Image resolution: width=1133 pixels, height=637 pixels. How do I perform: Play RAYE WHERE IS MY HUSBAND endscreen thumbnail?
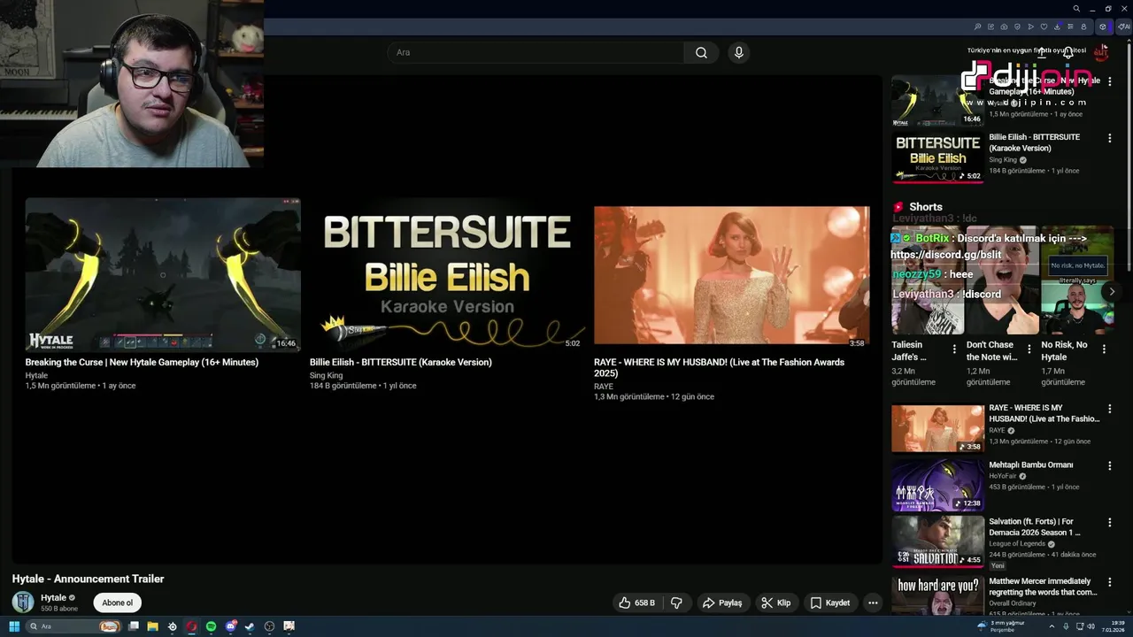[x=732, y=275]
